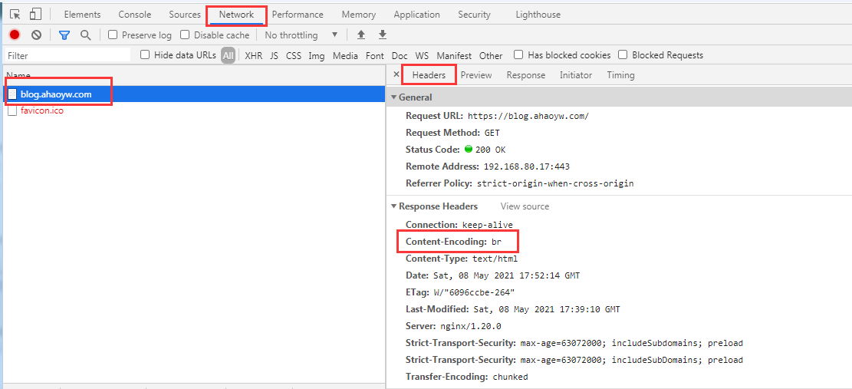Open the Timing tab
This screenshot has height=389, width=852.
(x=620, y=75)
